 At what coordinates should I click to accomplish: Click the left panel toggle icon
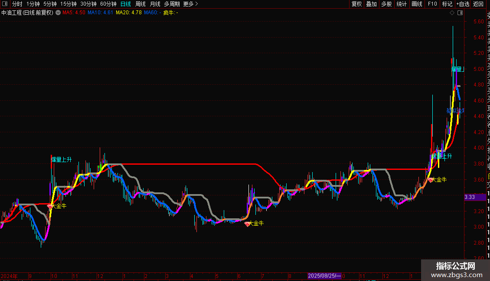[x=4, y=4]
